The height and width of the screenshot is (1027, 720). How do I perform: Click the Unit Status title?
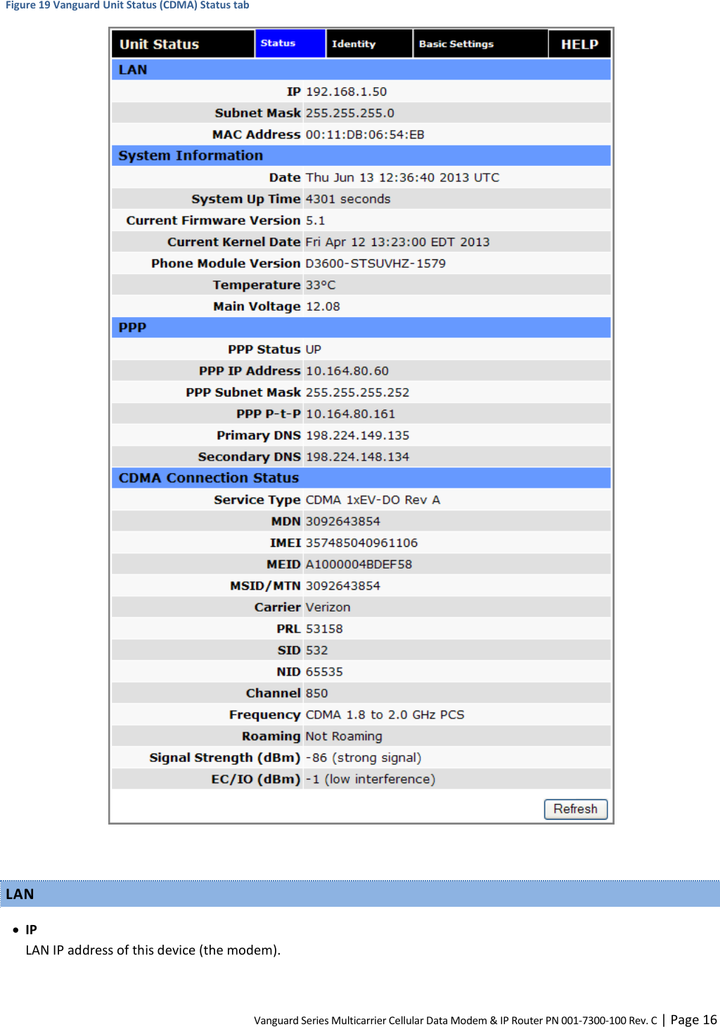(159, 44)
